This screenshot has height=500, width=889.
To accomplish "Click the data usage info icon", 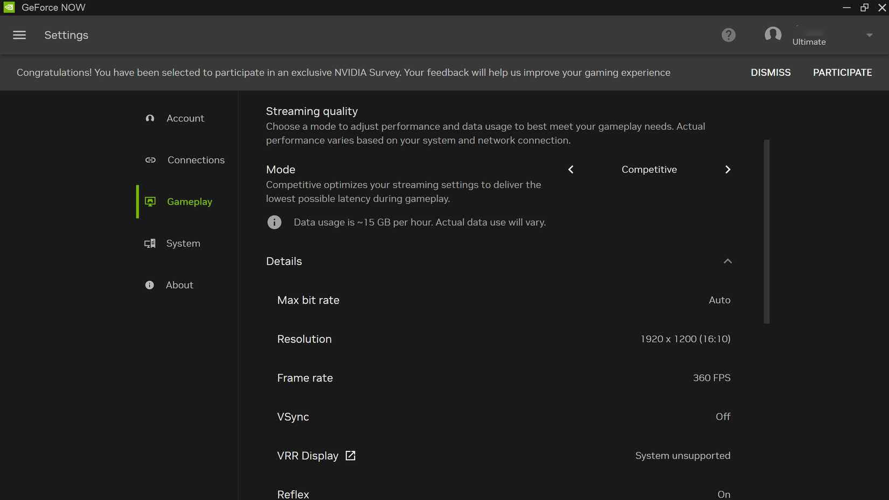I will pyautogui.click(x=274, y=222).
